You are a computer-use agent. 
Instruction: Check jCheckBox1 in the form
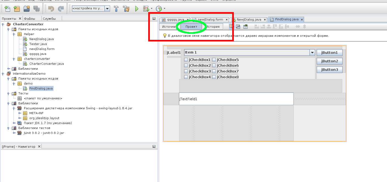tap(186, 60)
